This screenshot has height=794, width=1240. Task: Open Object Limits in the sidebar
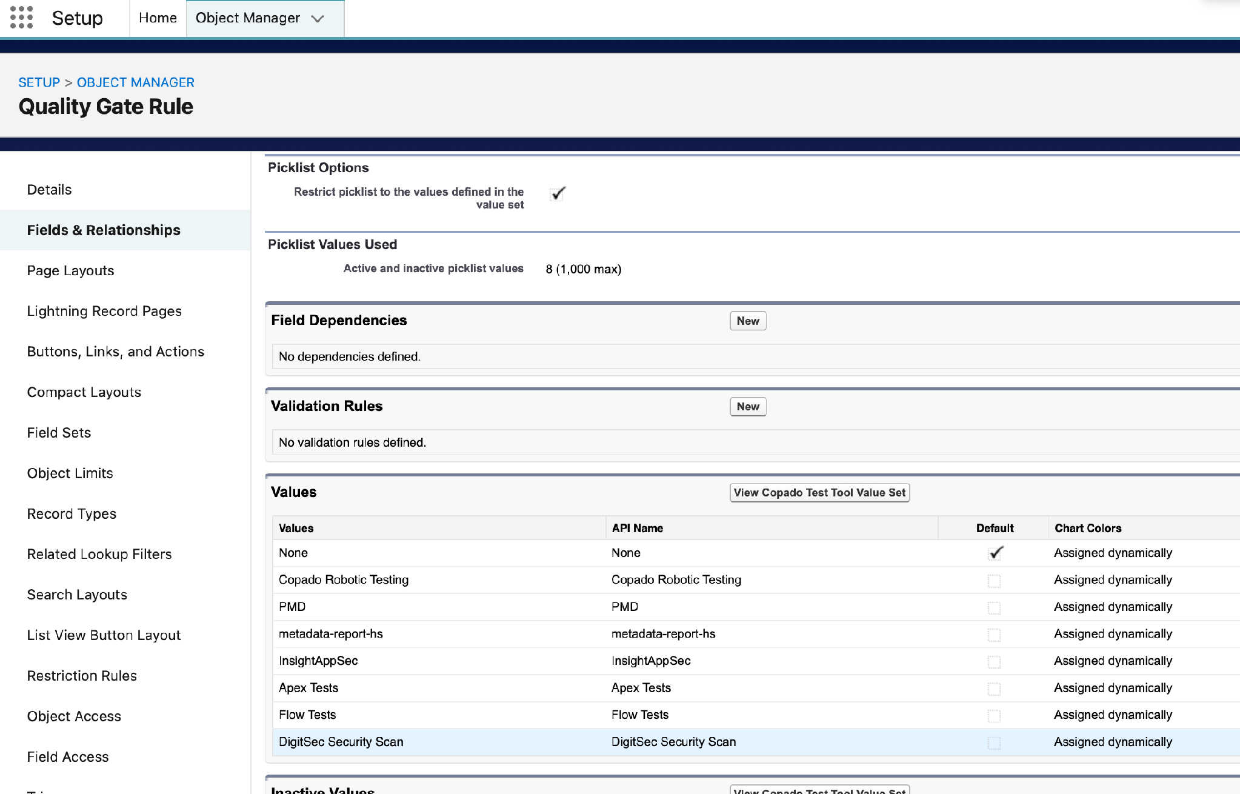[70, 473]
